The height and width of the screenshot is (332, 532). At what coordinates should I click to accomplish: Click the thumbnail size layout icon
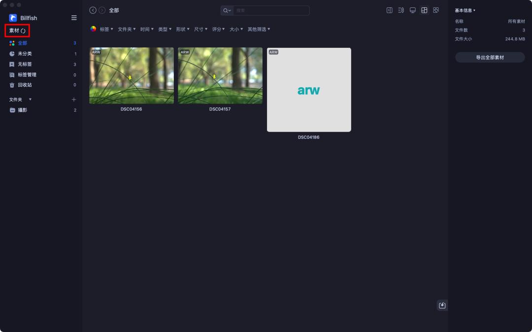point(436,10)
